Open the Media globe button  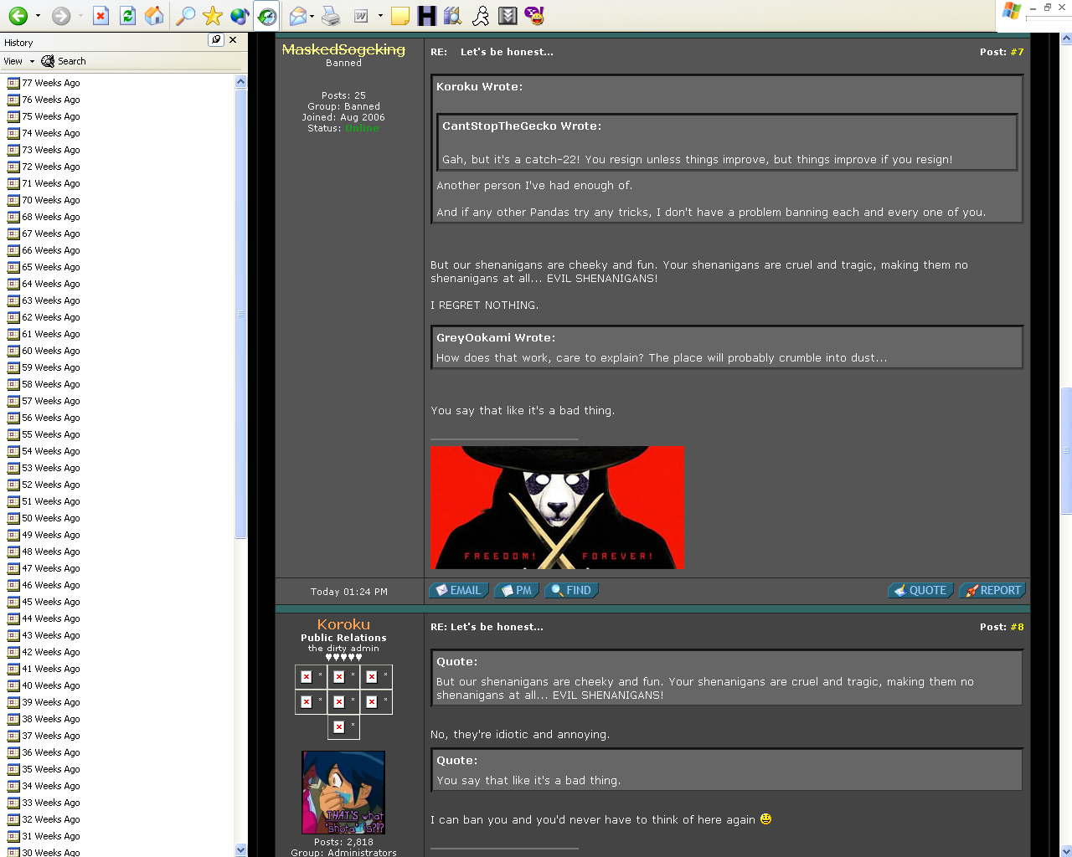click(240, 16)
